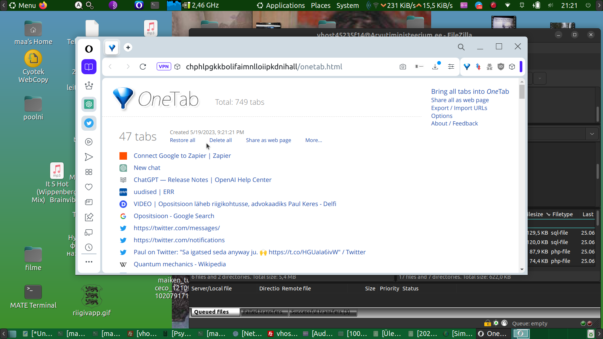Click Delete all for the 47 tabs group
The height and width of the screenshot is (339, 603).
point(220,140)
